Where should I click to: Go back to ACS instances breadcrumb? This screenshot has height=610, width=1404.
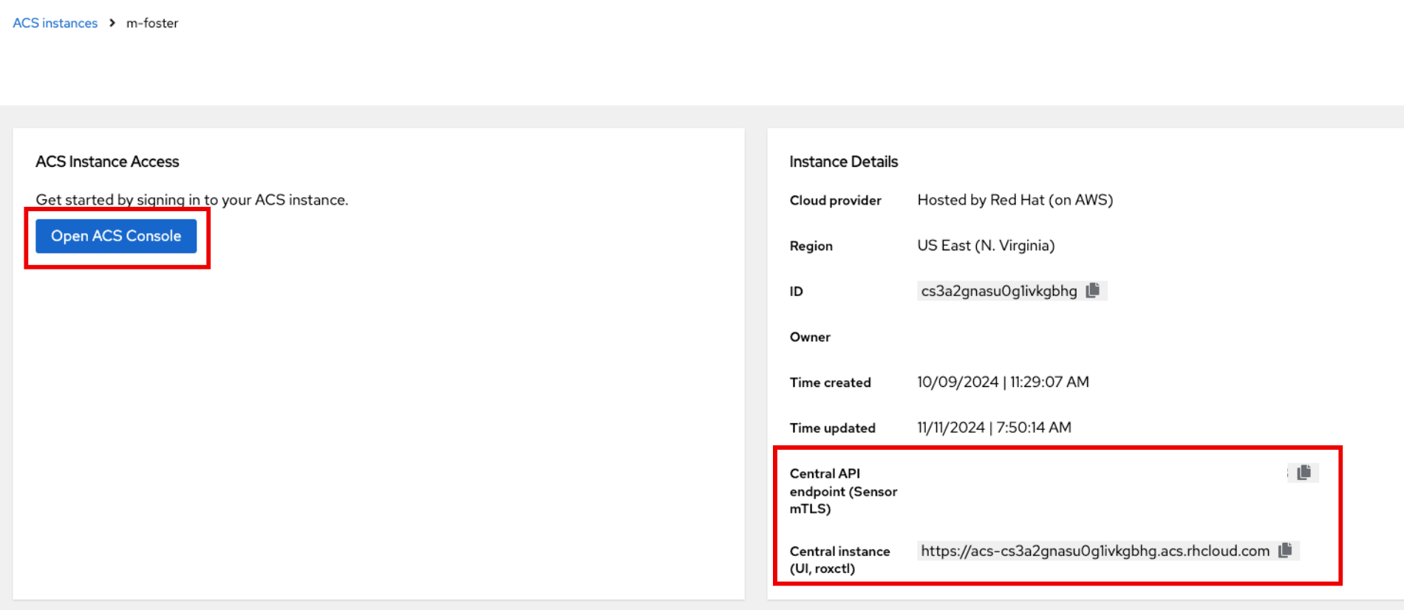tap(55, 23)
